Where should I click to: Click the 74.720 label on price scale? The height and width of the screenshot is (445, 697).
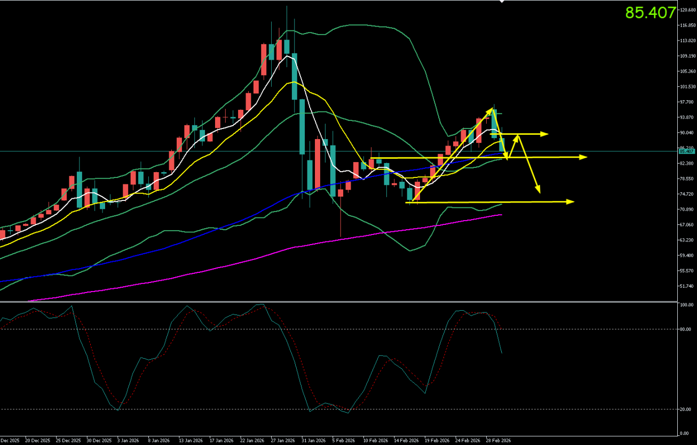[687, 194]
